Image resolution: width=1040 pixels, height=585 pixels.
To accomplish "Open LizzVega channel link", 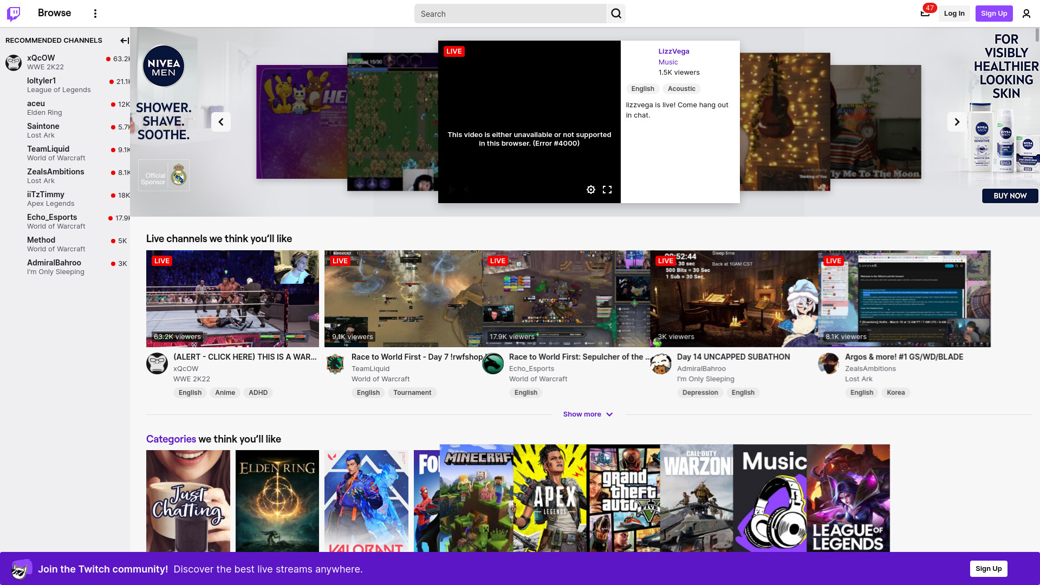I will (674, 51).
